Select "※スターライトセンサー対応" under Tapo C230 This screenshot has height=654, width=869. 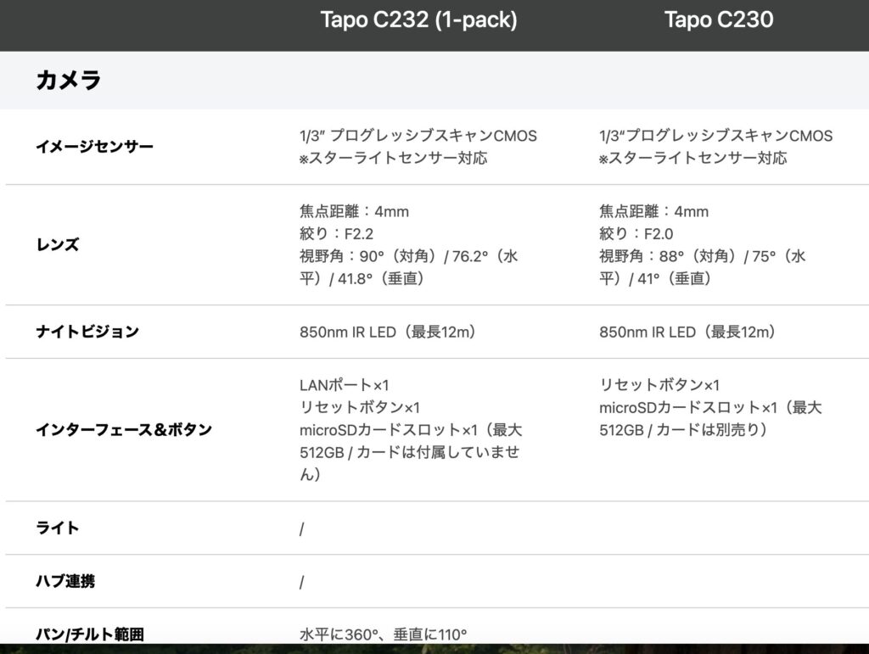[x=692, y=159]
